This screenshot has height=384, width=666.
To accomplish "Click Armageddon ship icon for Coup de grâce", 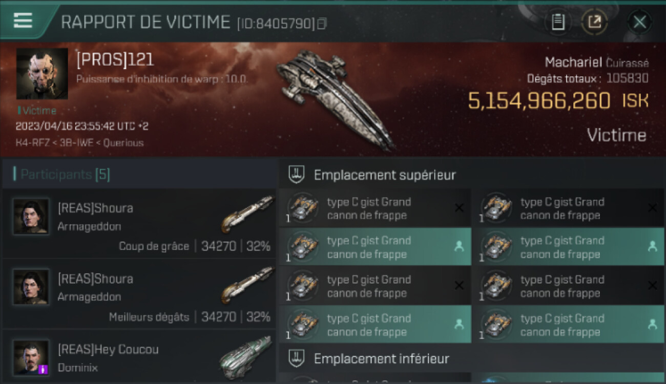I will click(248, 214).
